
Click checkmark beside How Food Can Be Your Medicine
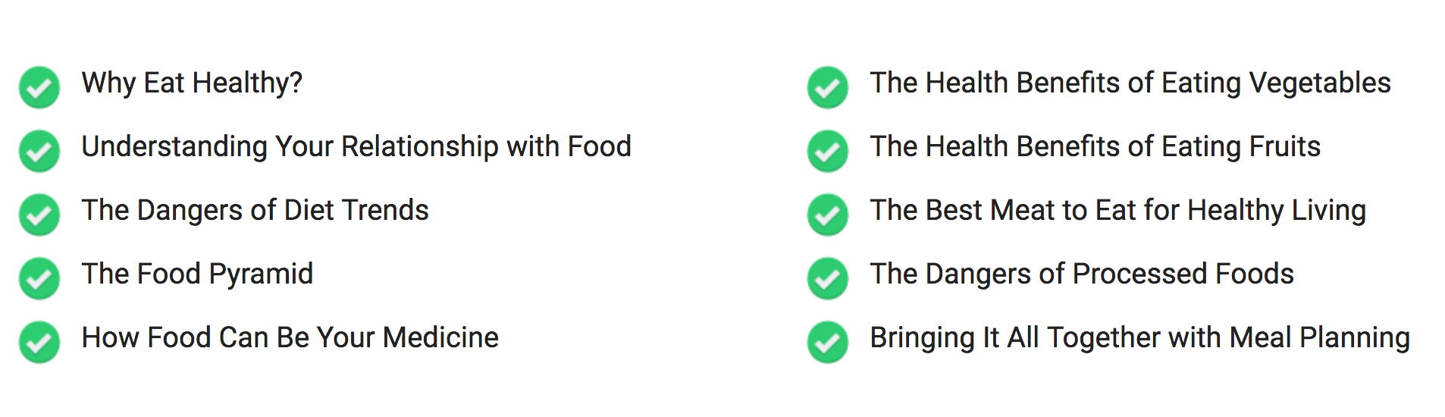pos(39,342)
